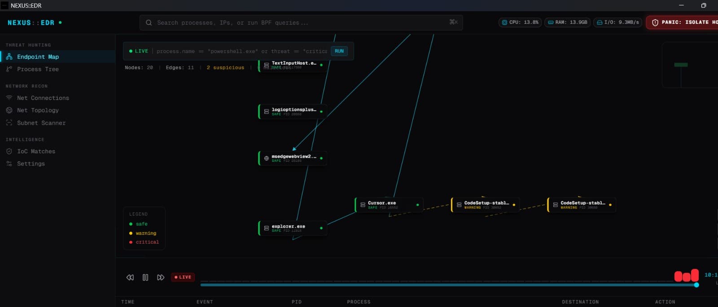718x307 pixels.
Task: Select the TextInputHost.exe node
Action: [x=293, y=65]
